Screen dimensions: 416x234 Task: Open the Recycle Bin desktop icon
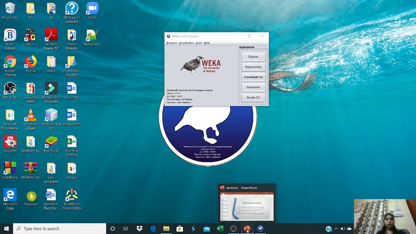(x=10, y=11)
